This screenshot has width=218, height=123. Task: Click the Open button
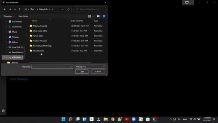82,71
